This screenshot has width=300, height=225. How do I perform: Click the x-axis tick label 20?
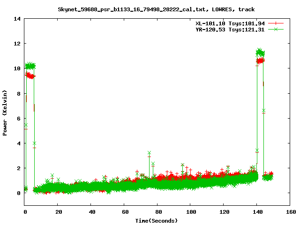click(x=59, y=212)
